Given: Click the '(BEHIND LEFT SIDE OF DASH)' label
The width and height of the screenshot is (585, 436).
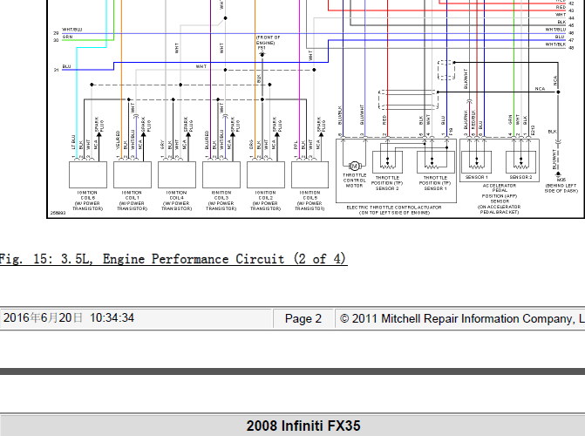Looking at the screenshot, I should [x=561, y=188].
